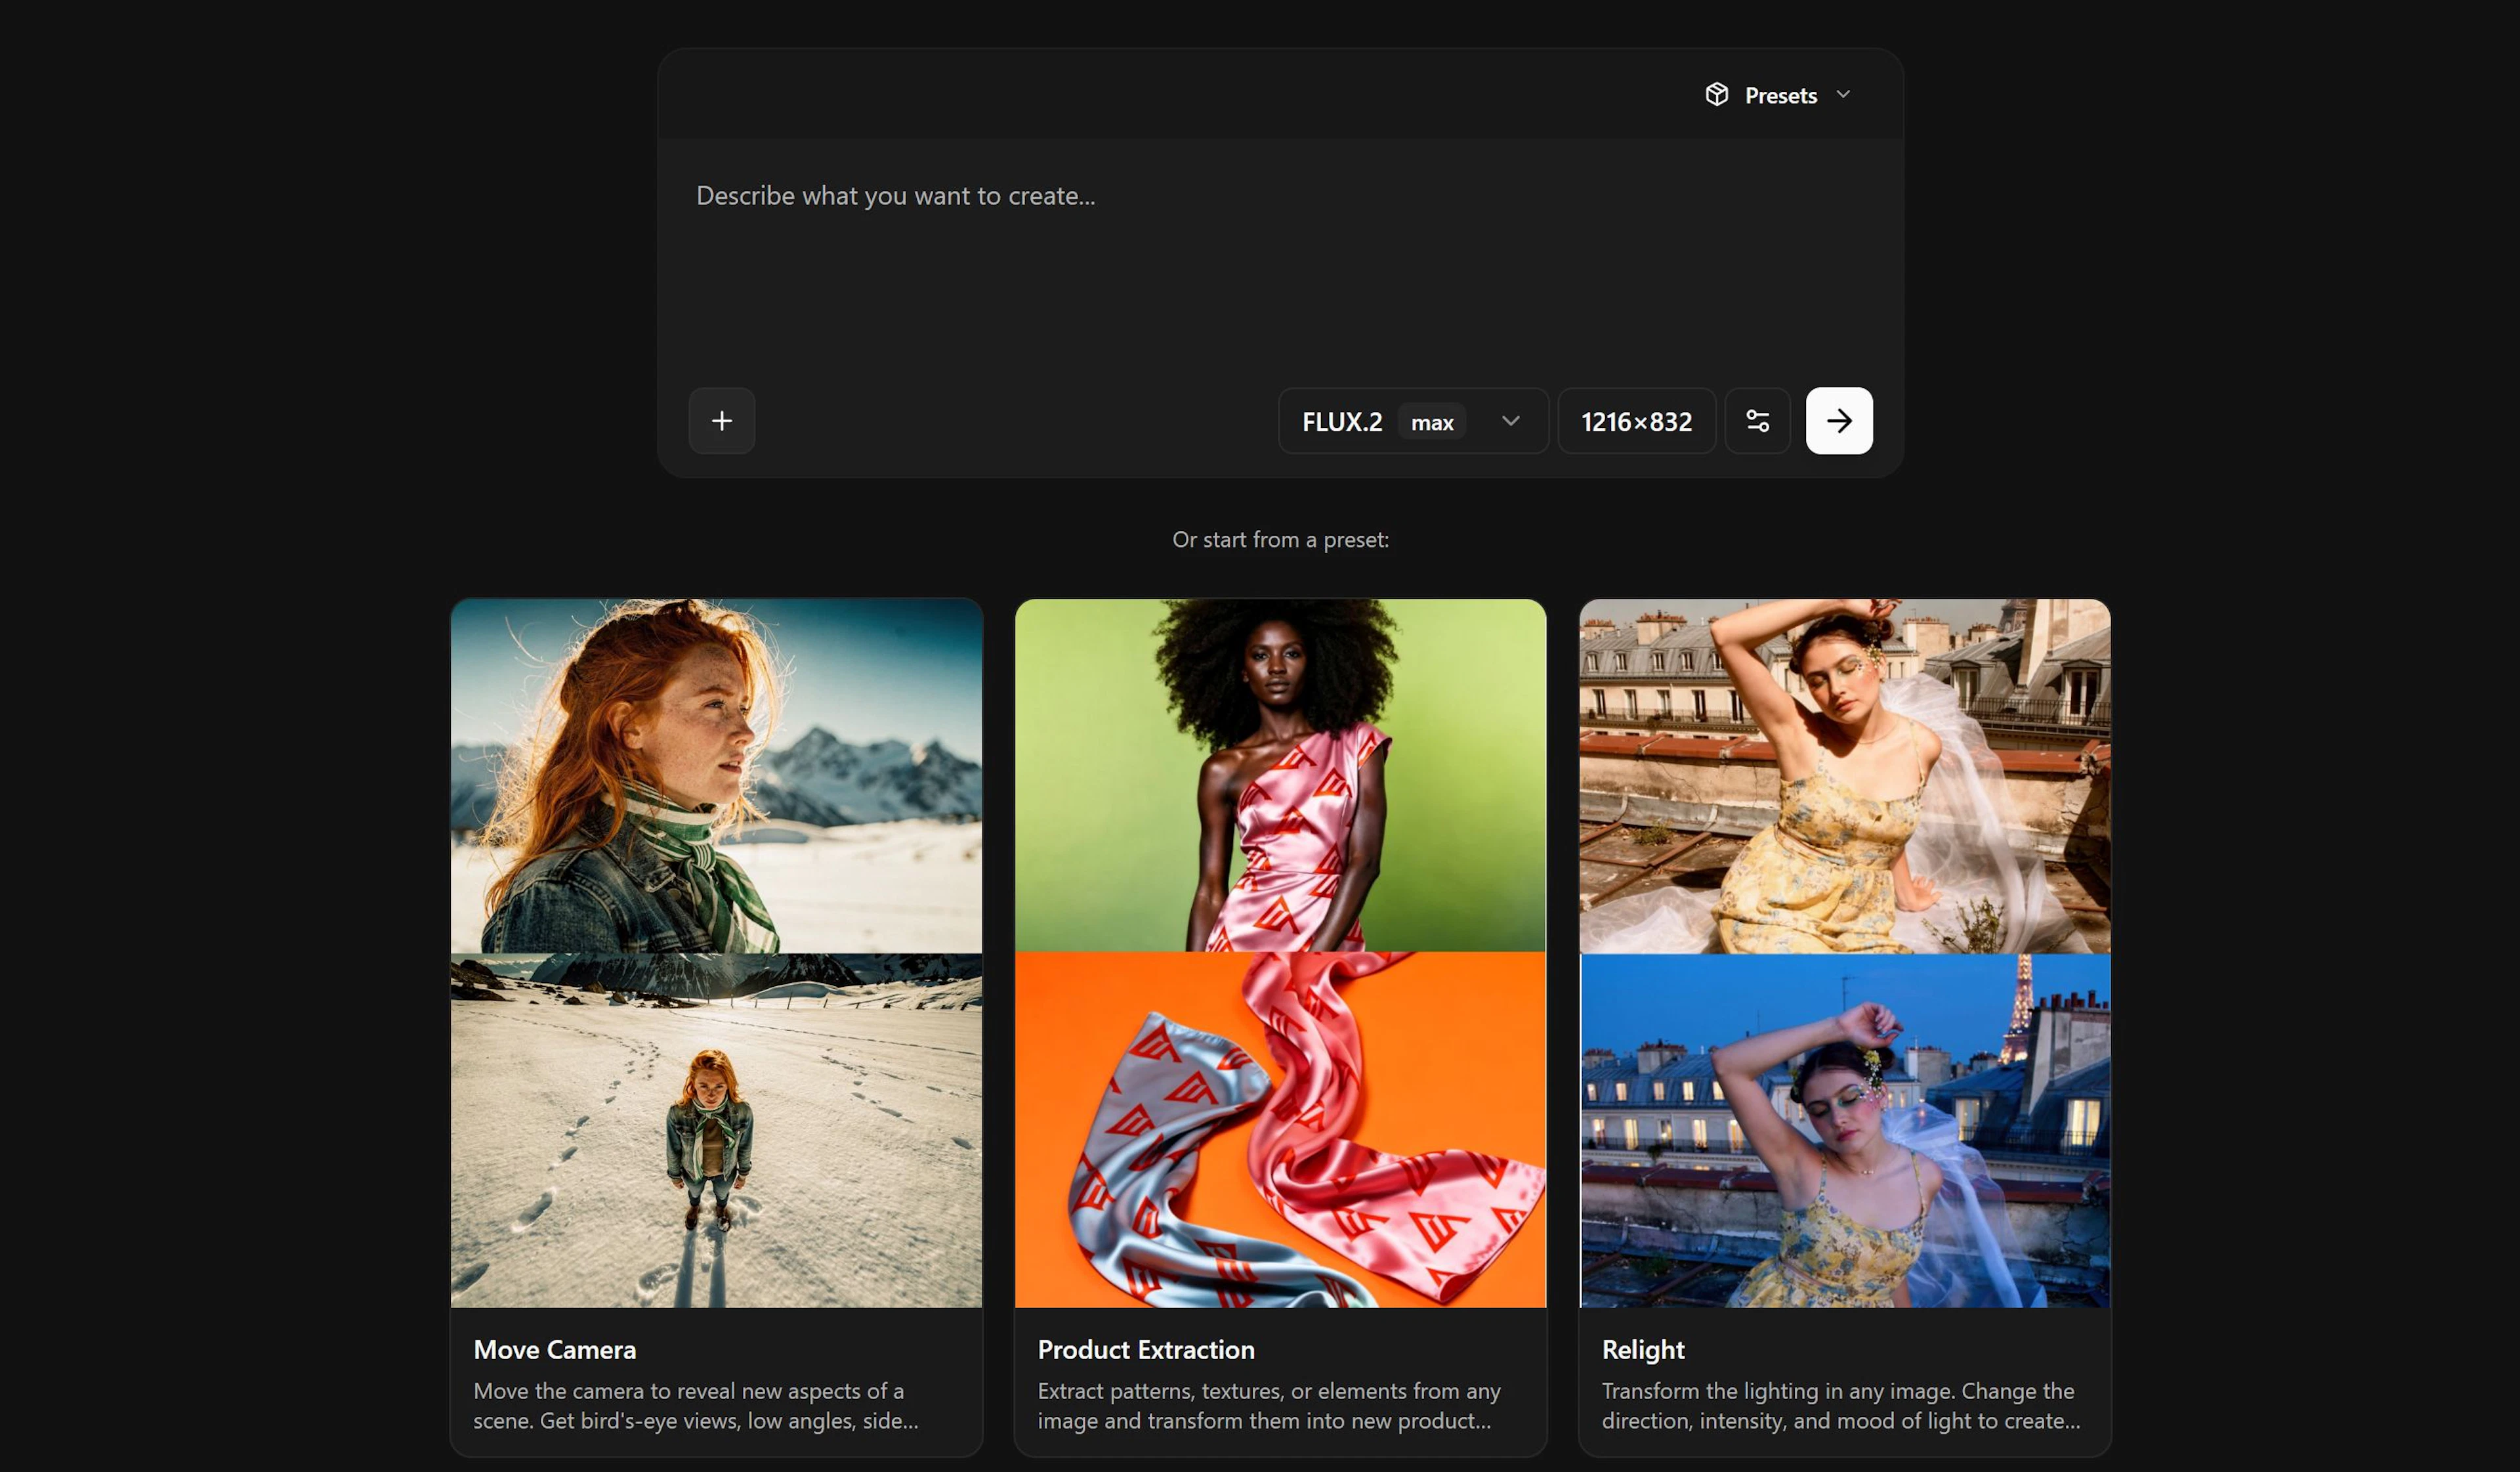The image size is (2520, 1472).
Task: Open the Product Extraction model on green thumbnail
Action: [1280, 775]
